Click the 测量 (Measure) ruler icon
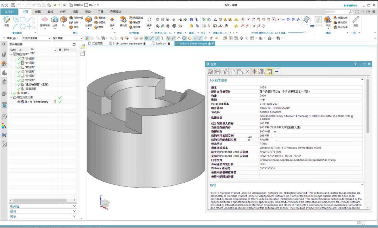378x228 pixels. 356,21
